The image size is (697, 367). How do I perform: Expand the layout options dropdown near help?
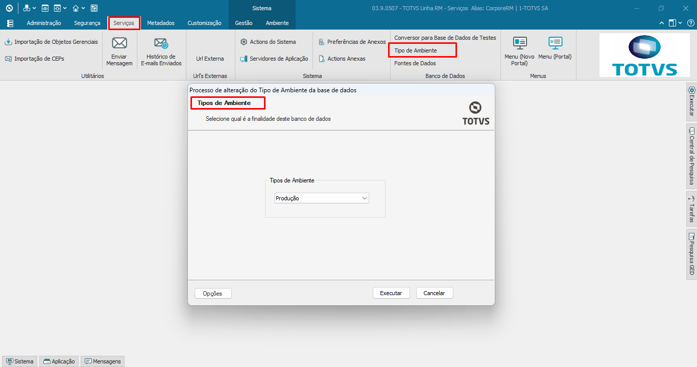680,23
